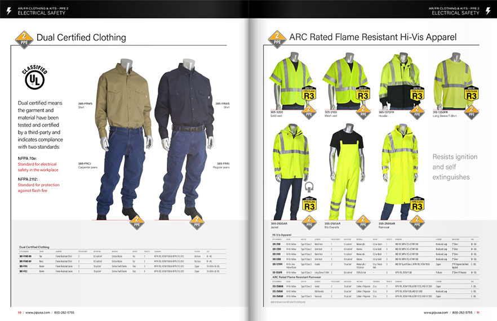497x321 pixels.
Task: Click phone number 800-262-5755 in right footer
Action: click(462, 313)
